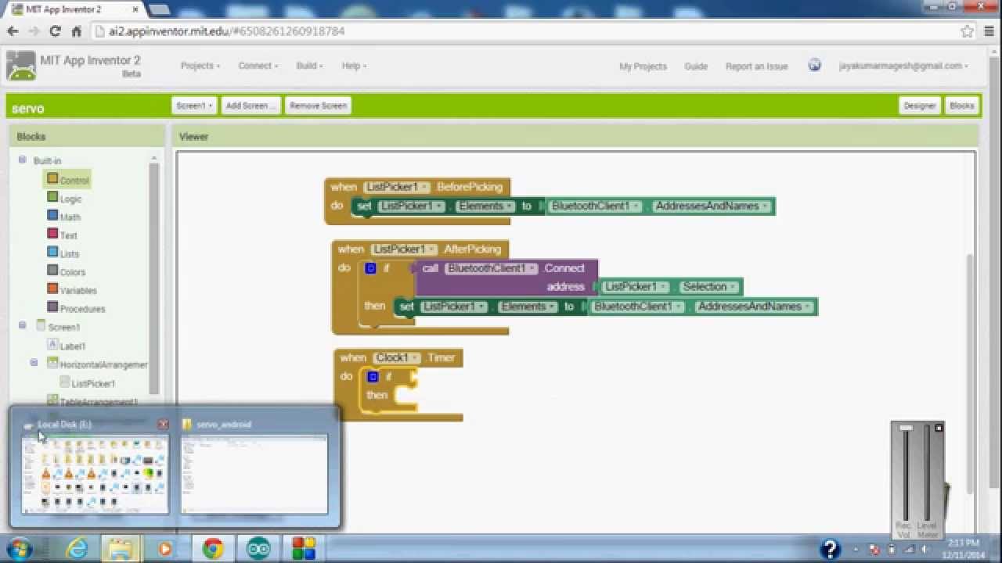Open BluetoothClient1 dropdown in the call Connect block

click(x=492, y=268)
